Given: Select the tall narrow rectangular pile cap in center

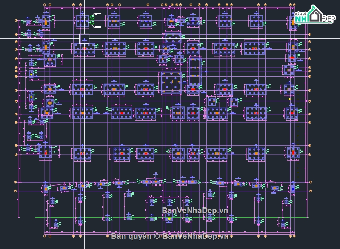Looking at the screenshot, I should [x=195, y=71].
